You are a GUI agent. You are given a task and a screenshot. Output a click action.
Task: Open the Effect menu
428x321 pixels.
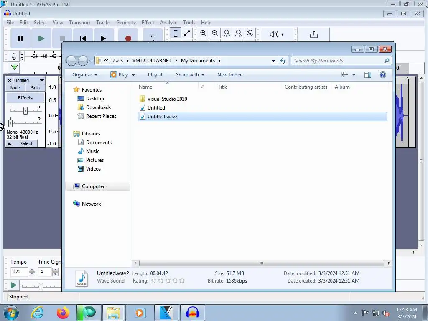[148, 23]
